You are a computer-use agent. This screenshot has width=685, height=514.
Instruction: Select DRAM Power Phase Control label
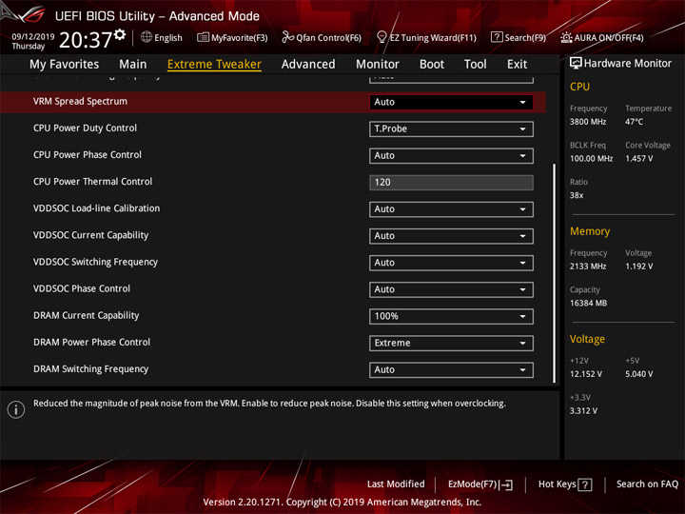[91, 343]
